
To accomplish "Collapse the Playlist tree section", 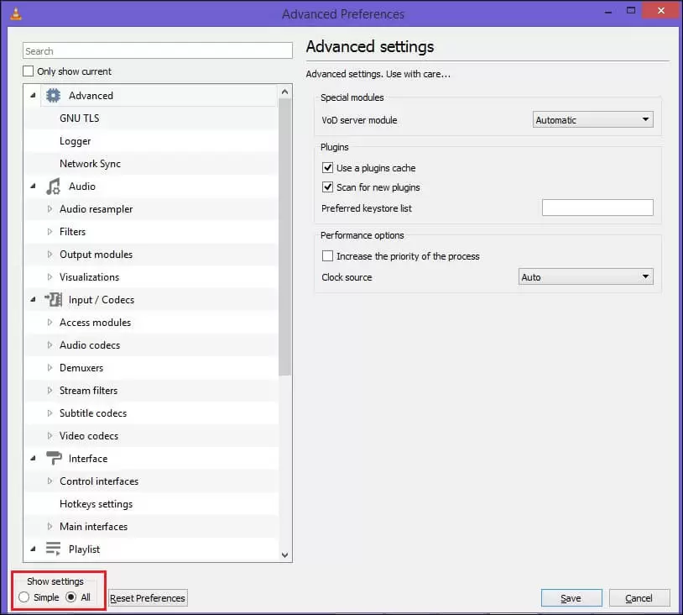I will pyautogui.click(x=33, y=549).
